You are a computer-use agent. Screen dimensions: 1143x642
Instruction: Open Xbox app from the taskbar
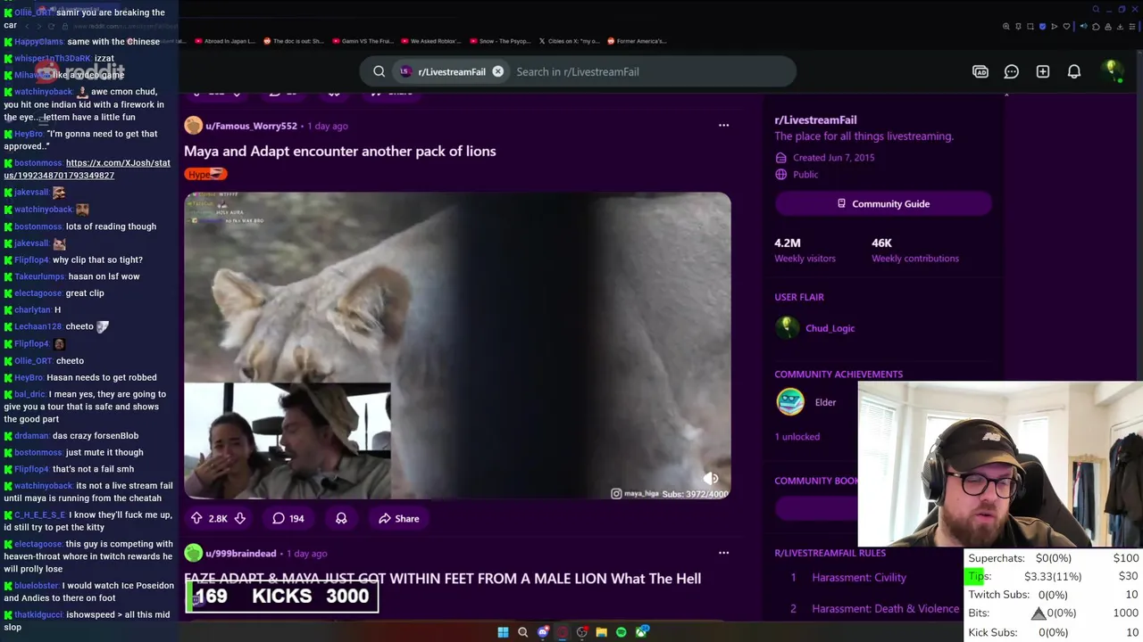[x=641, y=632]
